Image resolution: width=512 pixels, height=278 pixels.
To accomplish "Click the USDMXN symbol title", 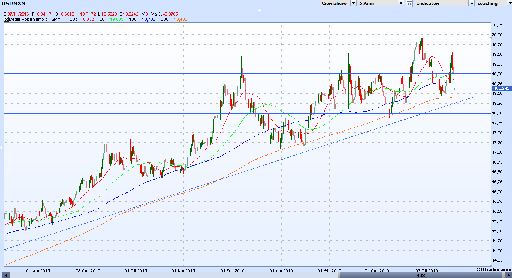I will [14, 4].
